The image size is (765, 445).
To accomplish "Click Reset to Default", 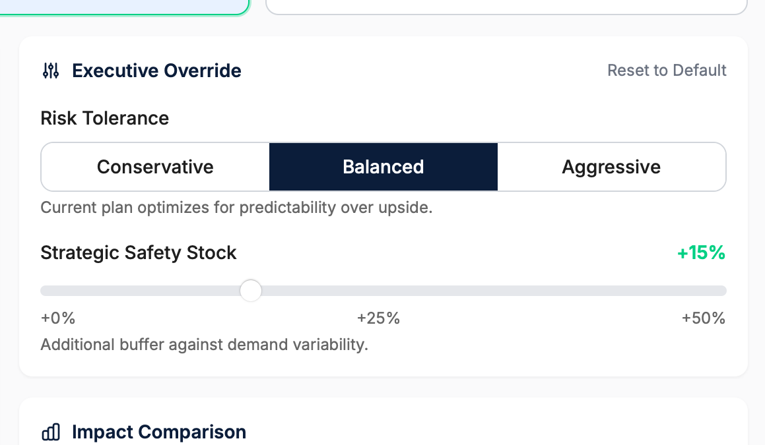I will (667, 71).
